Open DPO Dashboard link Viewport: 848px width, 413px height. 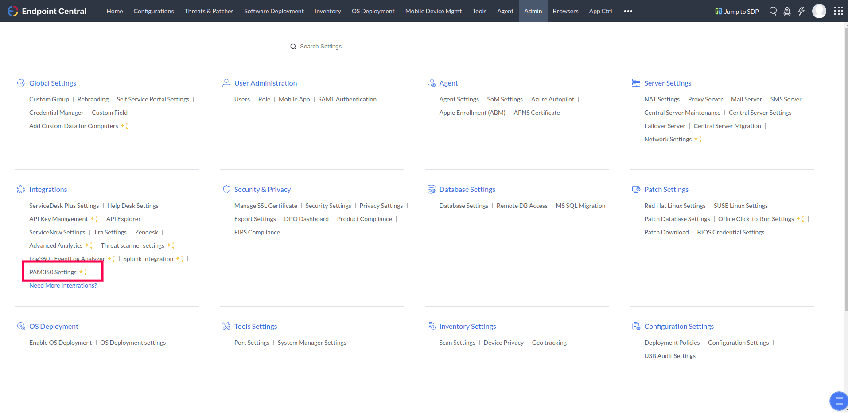coord(307,219)
